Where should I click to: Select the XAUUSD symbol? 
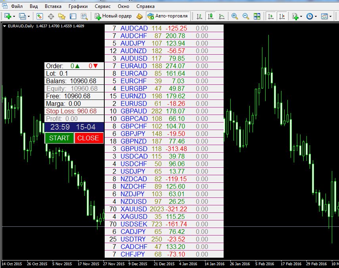tap(134, 209)
